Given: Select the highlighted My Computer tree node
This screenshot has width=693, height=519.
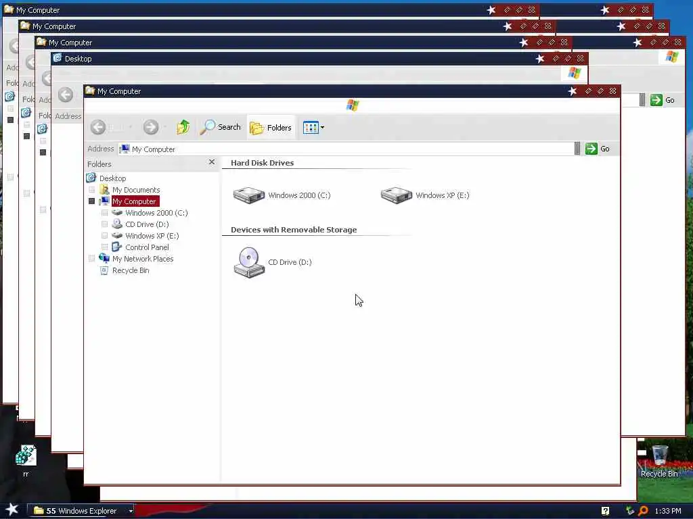Looking at the screenshot, I should pyautogui.click(x=135, y=201).
